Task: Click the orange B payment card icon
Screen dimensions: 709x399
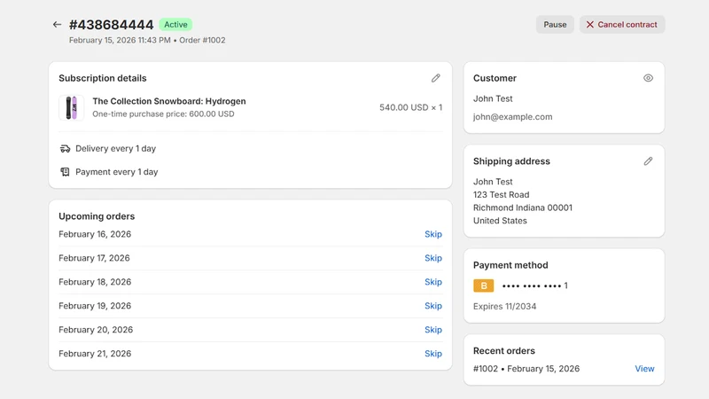Action: (483, 286)
